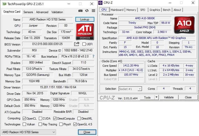Click the Bus Speed 100.87 MHz value
This screenshot has height=136, width=199.
pos(131,75)
